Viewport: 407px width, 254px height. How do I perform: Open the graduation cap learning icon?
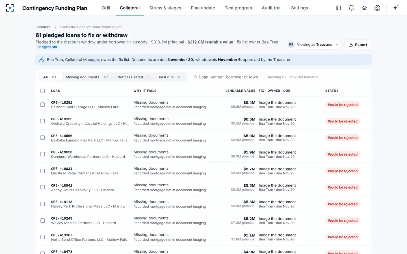tap(364, 8)
